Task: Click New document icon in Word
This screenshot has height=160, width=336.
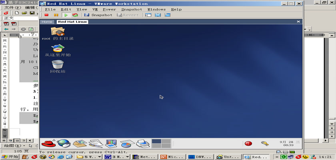Action: (17, 13)
